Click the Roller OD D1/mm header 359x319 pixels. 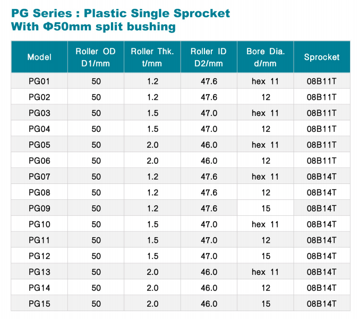click(x=96, y=57)
